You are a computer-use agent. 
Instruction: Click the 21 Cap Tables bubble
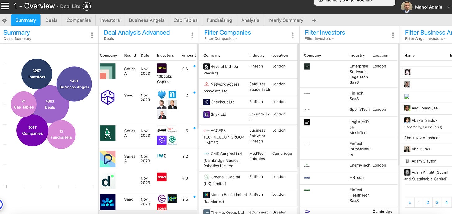pos(24,104)
